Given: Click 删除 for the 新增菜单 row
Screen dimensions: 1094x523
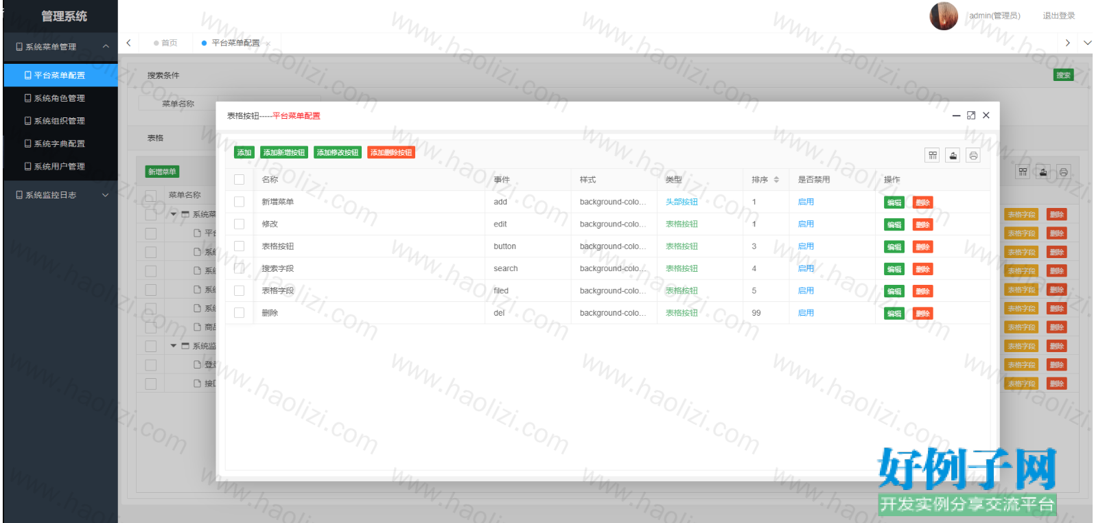Looking at the screenshot, I should click(x=923, y=202).
